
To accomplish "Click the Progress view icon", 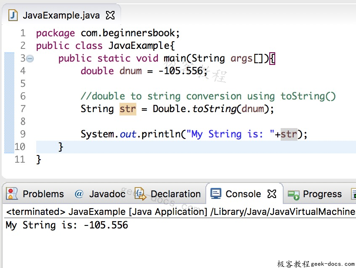I will click(293, 194).
